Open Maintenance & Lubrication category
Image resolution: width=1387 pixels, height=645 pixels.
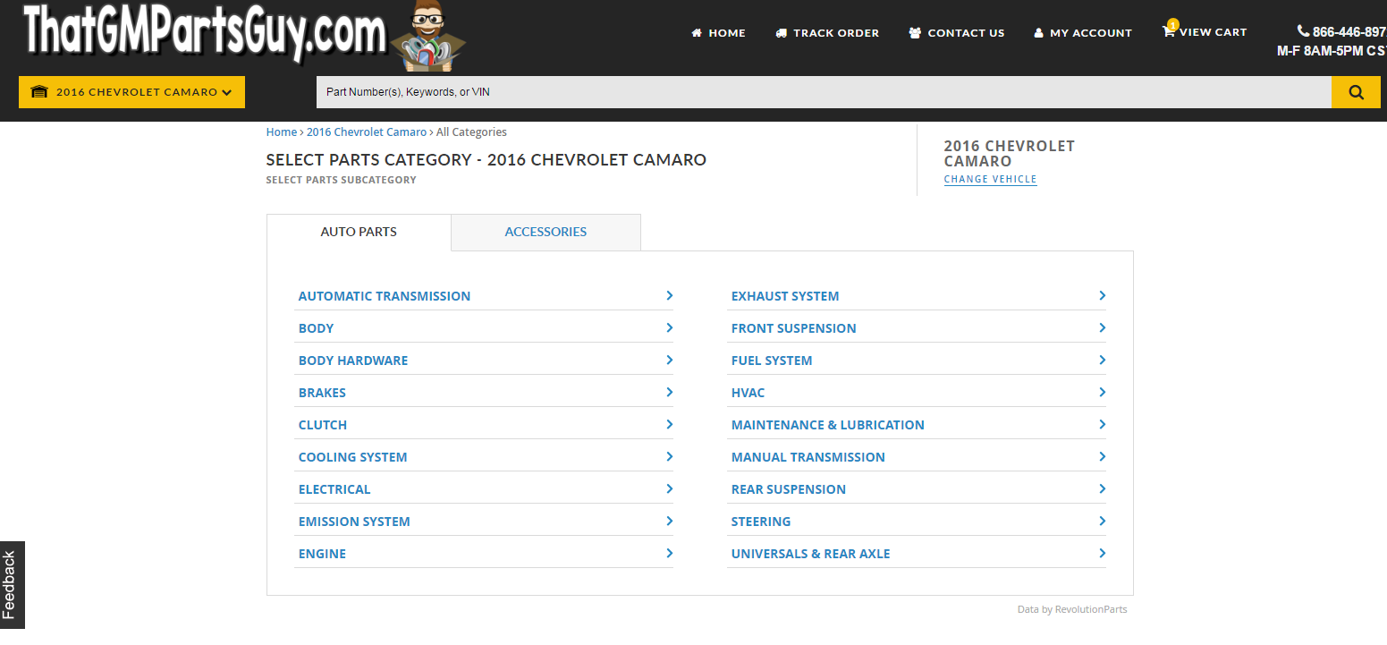click(917, 424)
